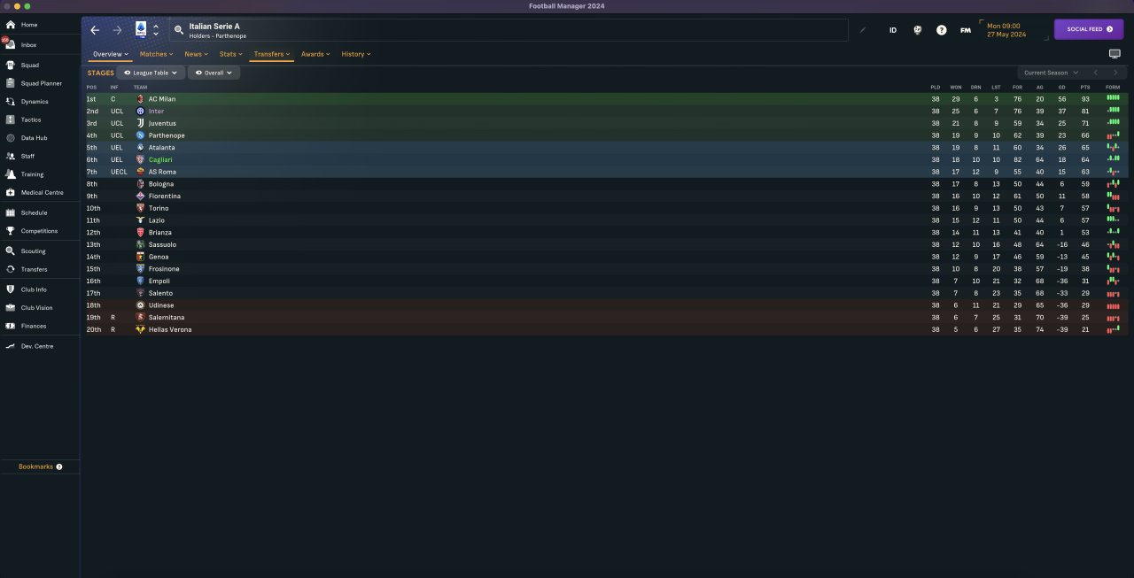The width and height of the screenshot is (1134, 578).
Task: Go back with the left arrow
Action: pos(95,30)
